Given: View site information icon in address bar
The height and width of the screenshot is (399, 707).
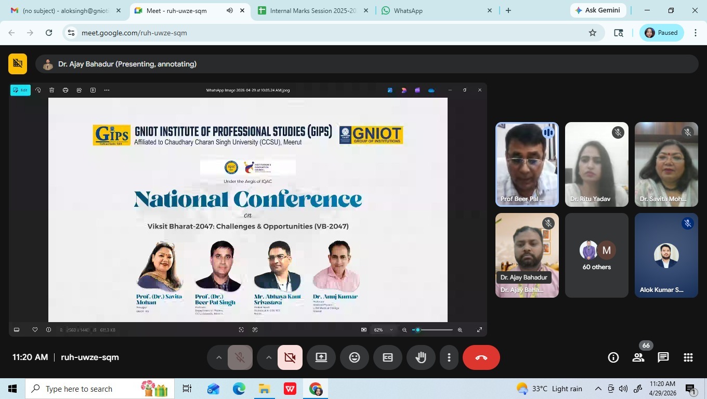Looking at the screenshot, I should point(72,33).
